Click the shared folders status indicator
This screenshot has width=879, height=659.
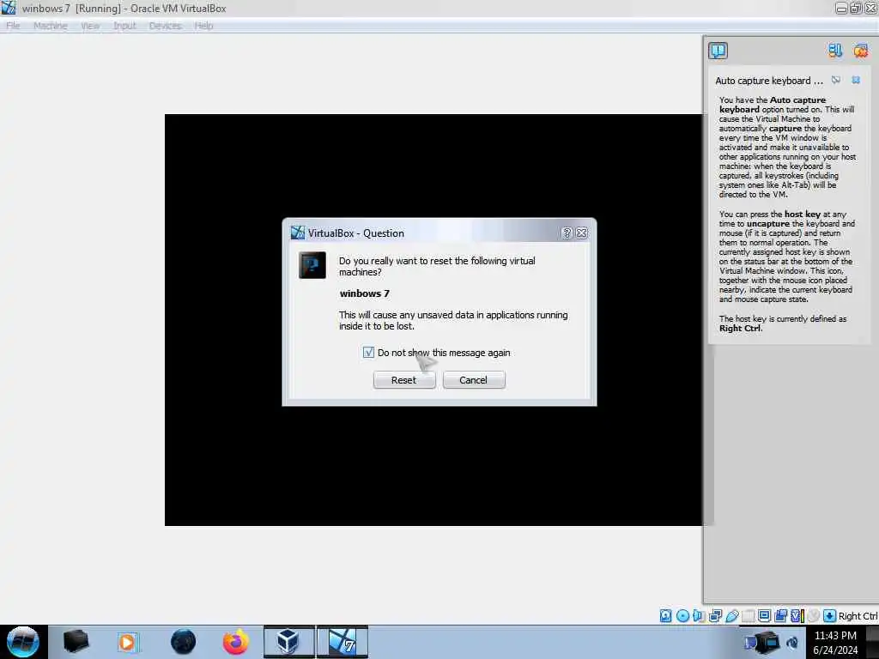click(748, 616)
